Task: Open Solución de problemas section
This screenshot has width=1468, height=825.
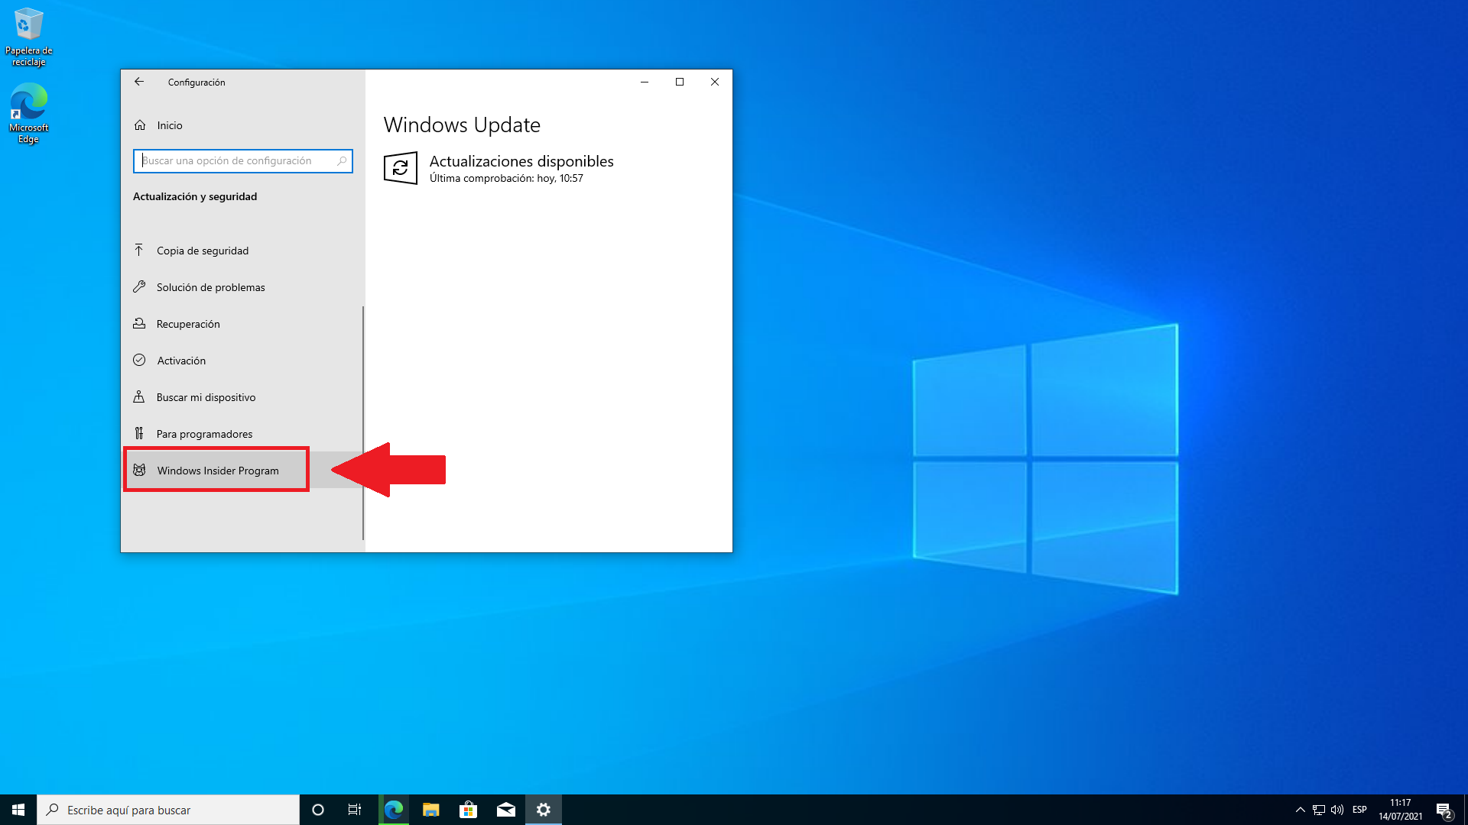Action: tap(210, 287)
